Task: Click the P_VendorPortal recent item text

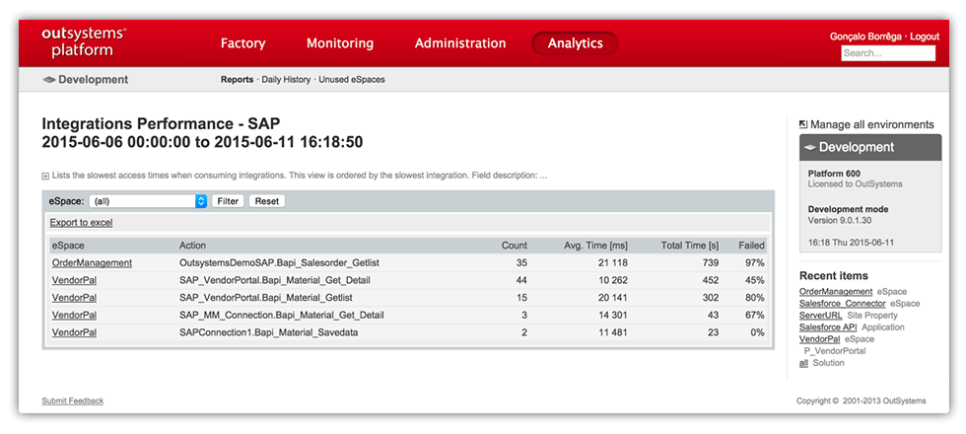Action: pos(835,351)
